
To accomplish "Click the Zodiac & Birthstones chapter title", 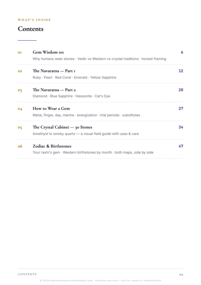I will [x=52, y=146].
